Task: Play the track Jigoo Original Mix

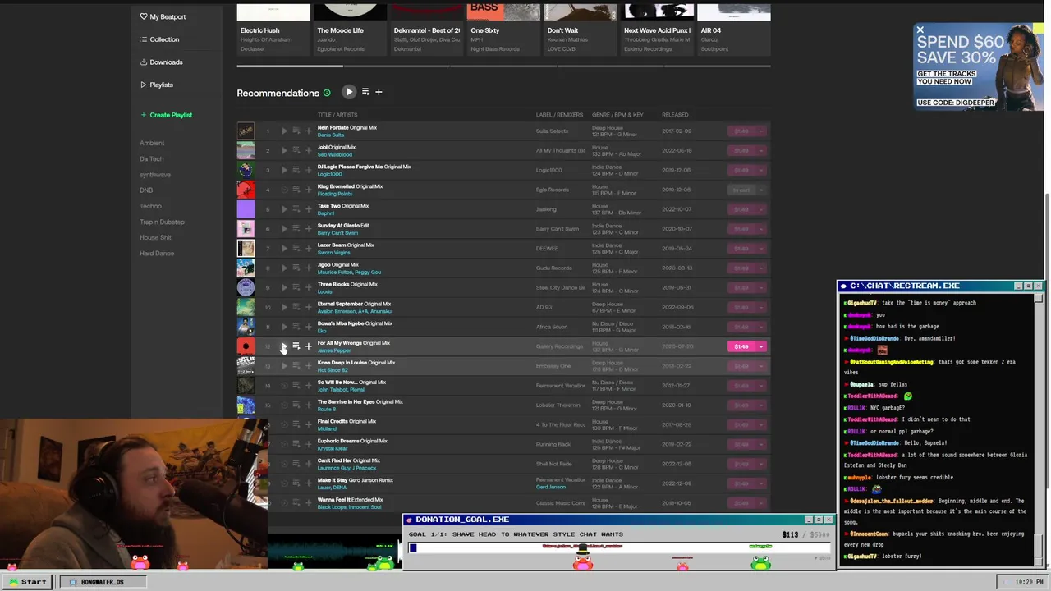Action: (284, 268)
